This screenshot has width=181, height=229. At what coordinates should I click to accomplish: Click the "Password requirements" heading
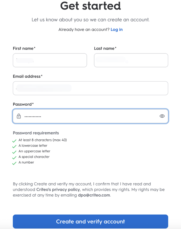pos(36,133)
